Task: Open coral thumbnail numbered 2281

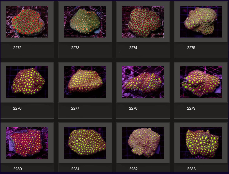Action: click(x=85, y=143)
